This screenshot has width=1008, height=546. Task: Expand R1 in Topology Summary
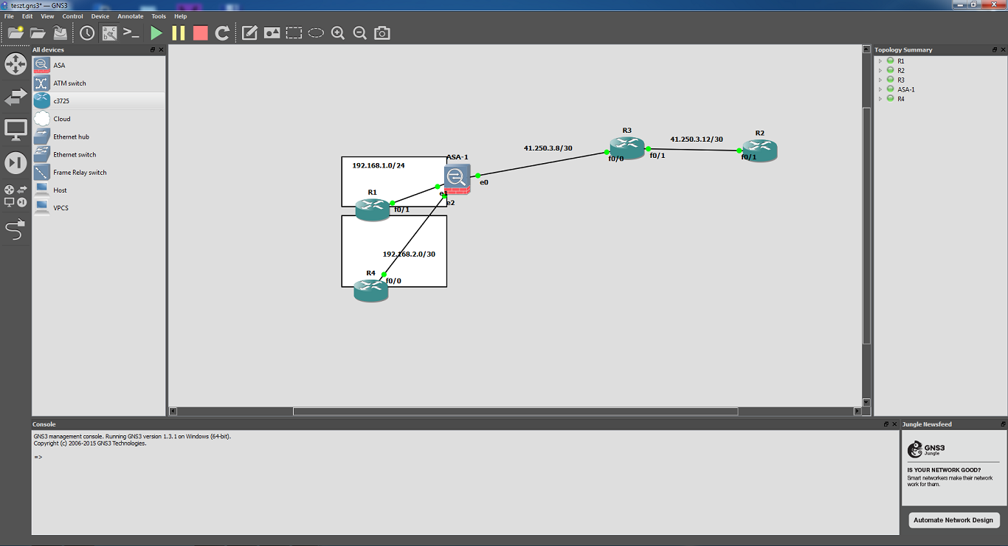880,61
